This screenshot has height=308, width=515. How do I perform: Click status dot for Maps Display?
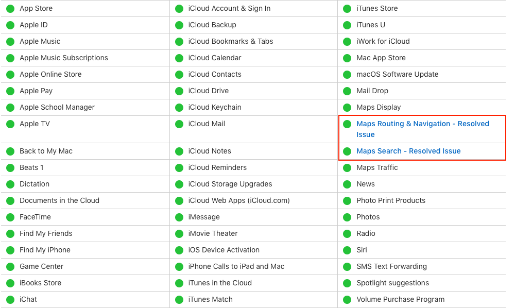tap(347, 108)
